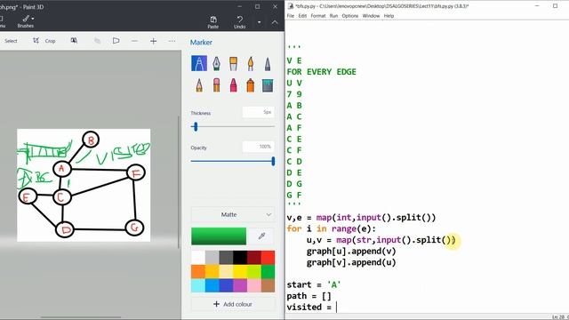The width and height of the screenshot is (569, 320).
Task: Adjust the Thickness slider handle
Action: tap(196, 126)
